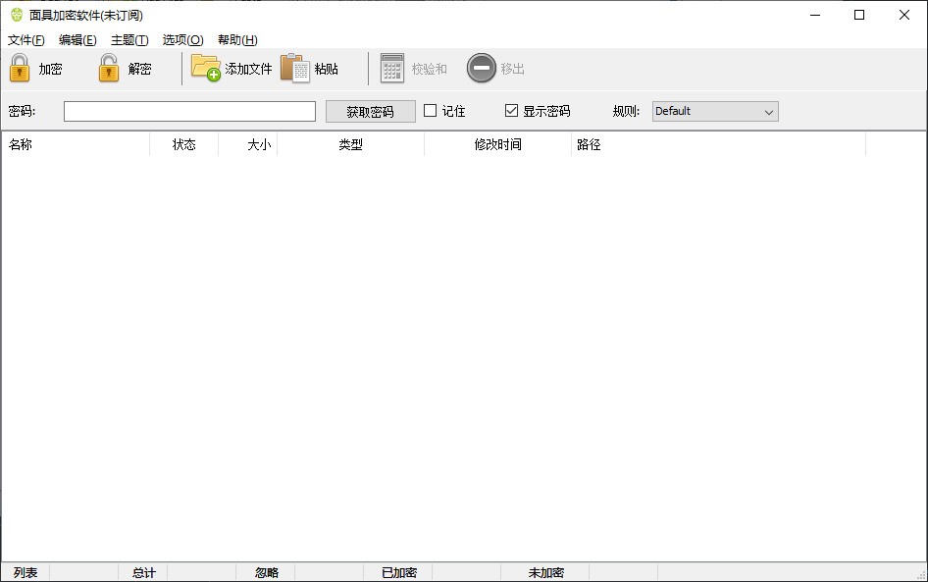Click the 添加文件 folder icon
The image size is (928, 582).
pyautogui.click(x=206, y=68)
